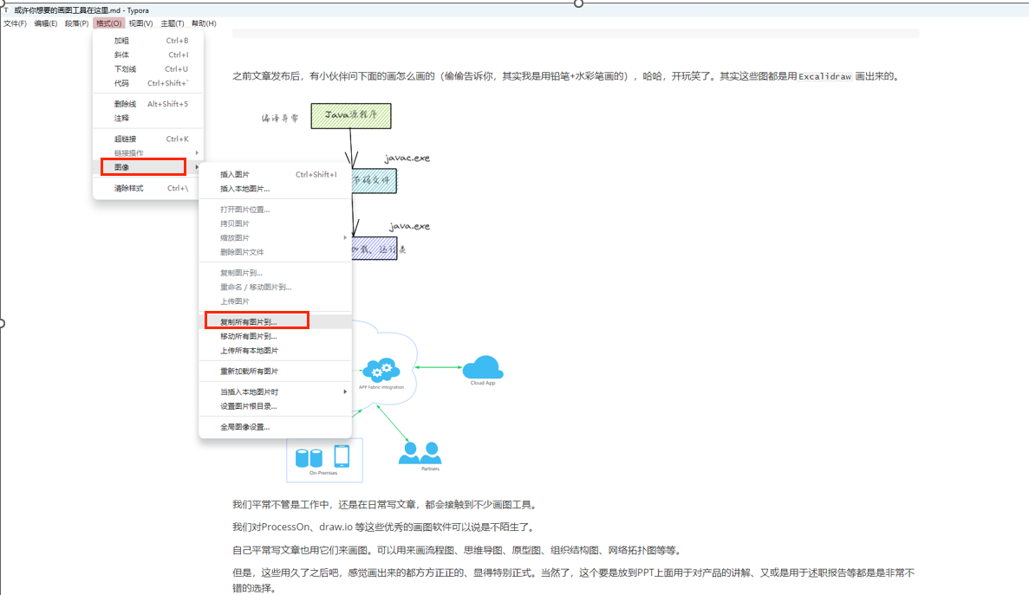Image resolution: width=1029 pixels, height=595 pixels.
Task: Click the 编译异常 handwritten label
Action: click(279, 118)
